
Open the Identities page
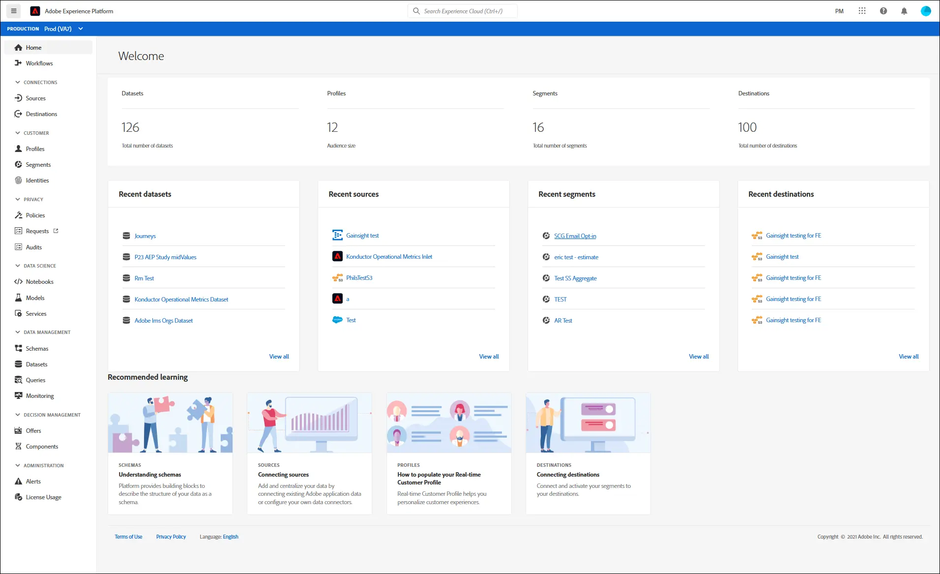tap(36, 180)
